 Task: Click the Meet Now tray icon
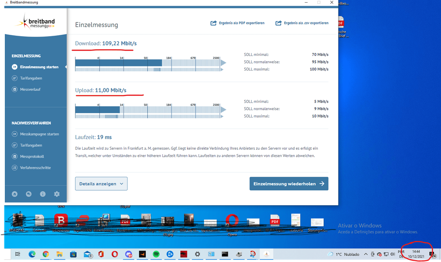[x=373, y=255]
